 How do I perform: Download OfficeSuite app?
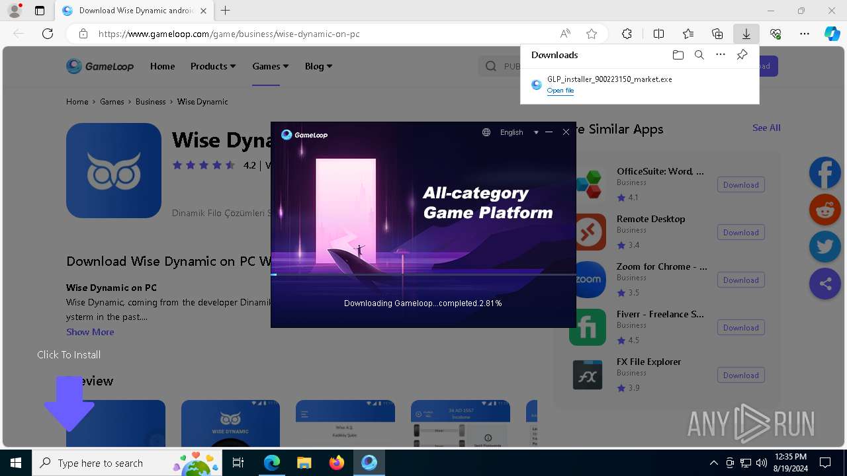[x=741, y=185]
